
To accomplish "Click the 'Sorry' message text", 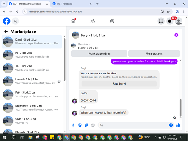I will 84,93.
